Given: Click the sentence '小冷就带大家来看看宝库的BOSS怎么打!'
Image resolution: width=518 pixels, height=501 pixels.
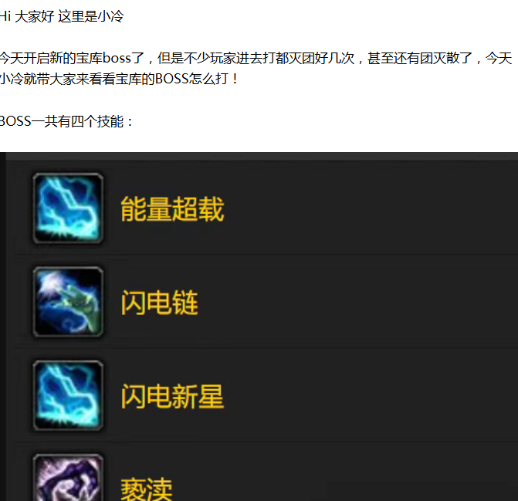Looking at the screenshot, I should click(119, 79).
